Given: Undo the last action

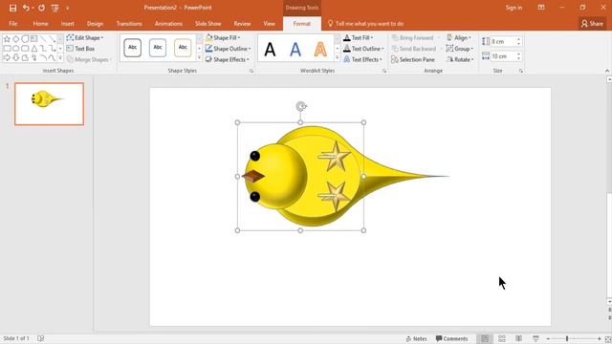Looking at the screenshot, I should (x=26, y=8).
